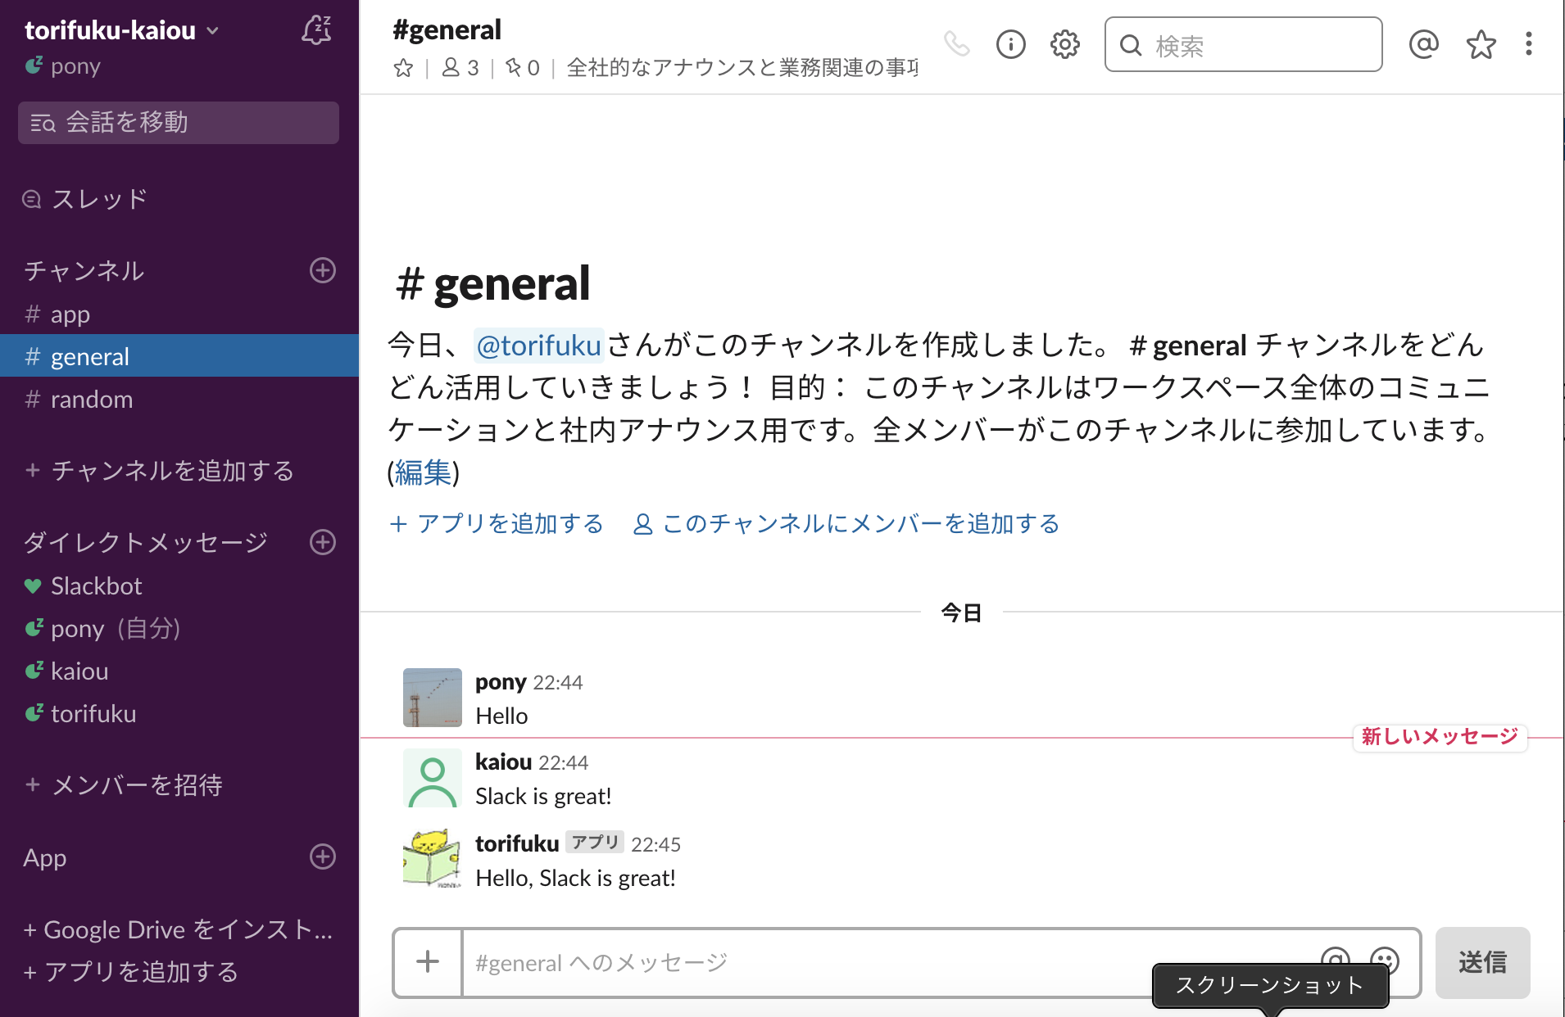Open starred items star icon in header
The width and height of the screenshot is (1565, 1017).
[1481, 44]
